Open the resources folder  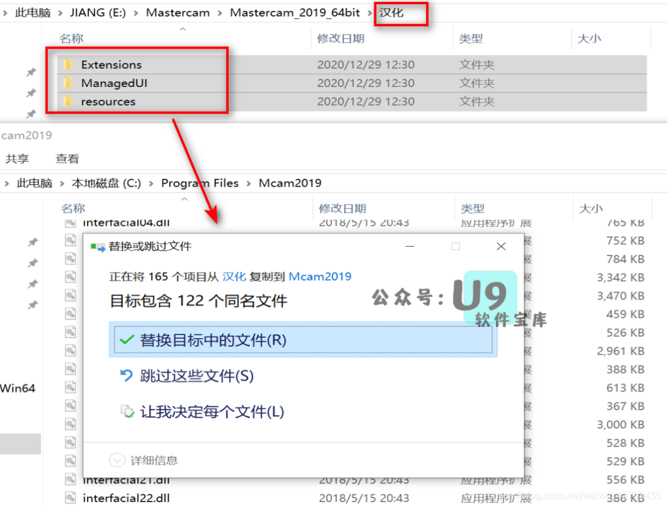[x=108, y=102]
